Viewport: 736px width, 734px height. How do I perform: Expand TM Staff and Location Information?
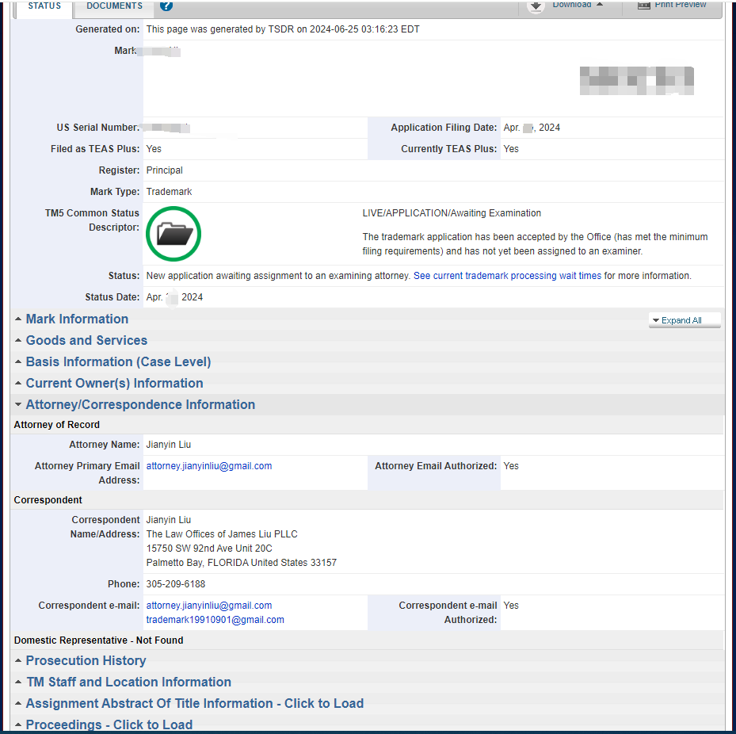(x=128, y=682)
